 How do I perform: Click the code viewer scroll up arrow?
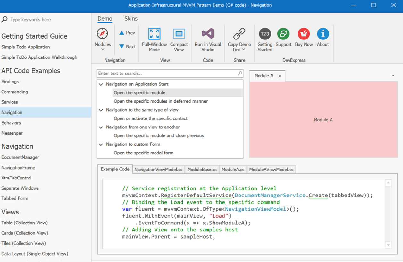pos(388,183)
